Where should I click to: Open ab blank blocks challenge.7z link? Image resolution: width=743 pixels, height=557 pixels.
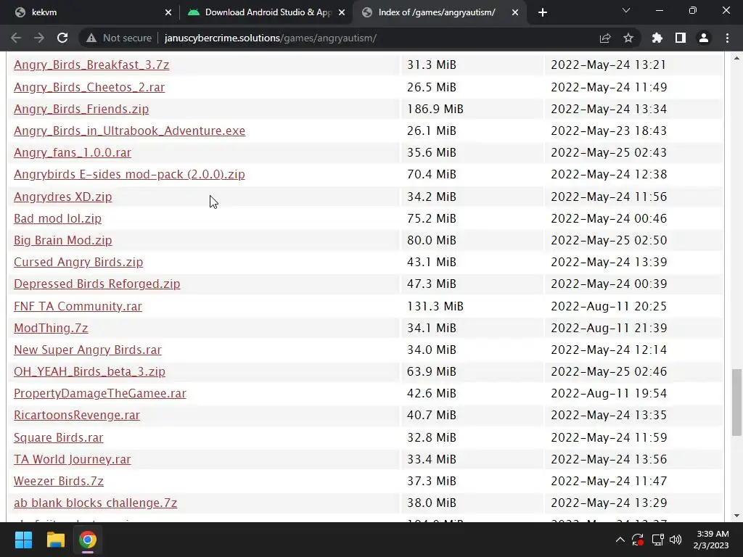(x=95, y=503)
